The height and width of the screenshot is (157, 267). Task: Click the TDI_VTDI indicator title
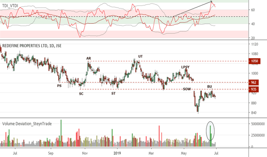[x=10, y=6]
